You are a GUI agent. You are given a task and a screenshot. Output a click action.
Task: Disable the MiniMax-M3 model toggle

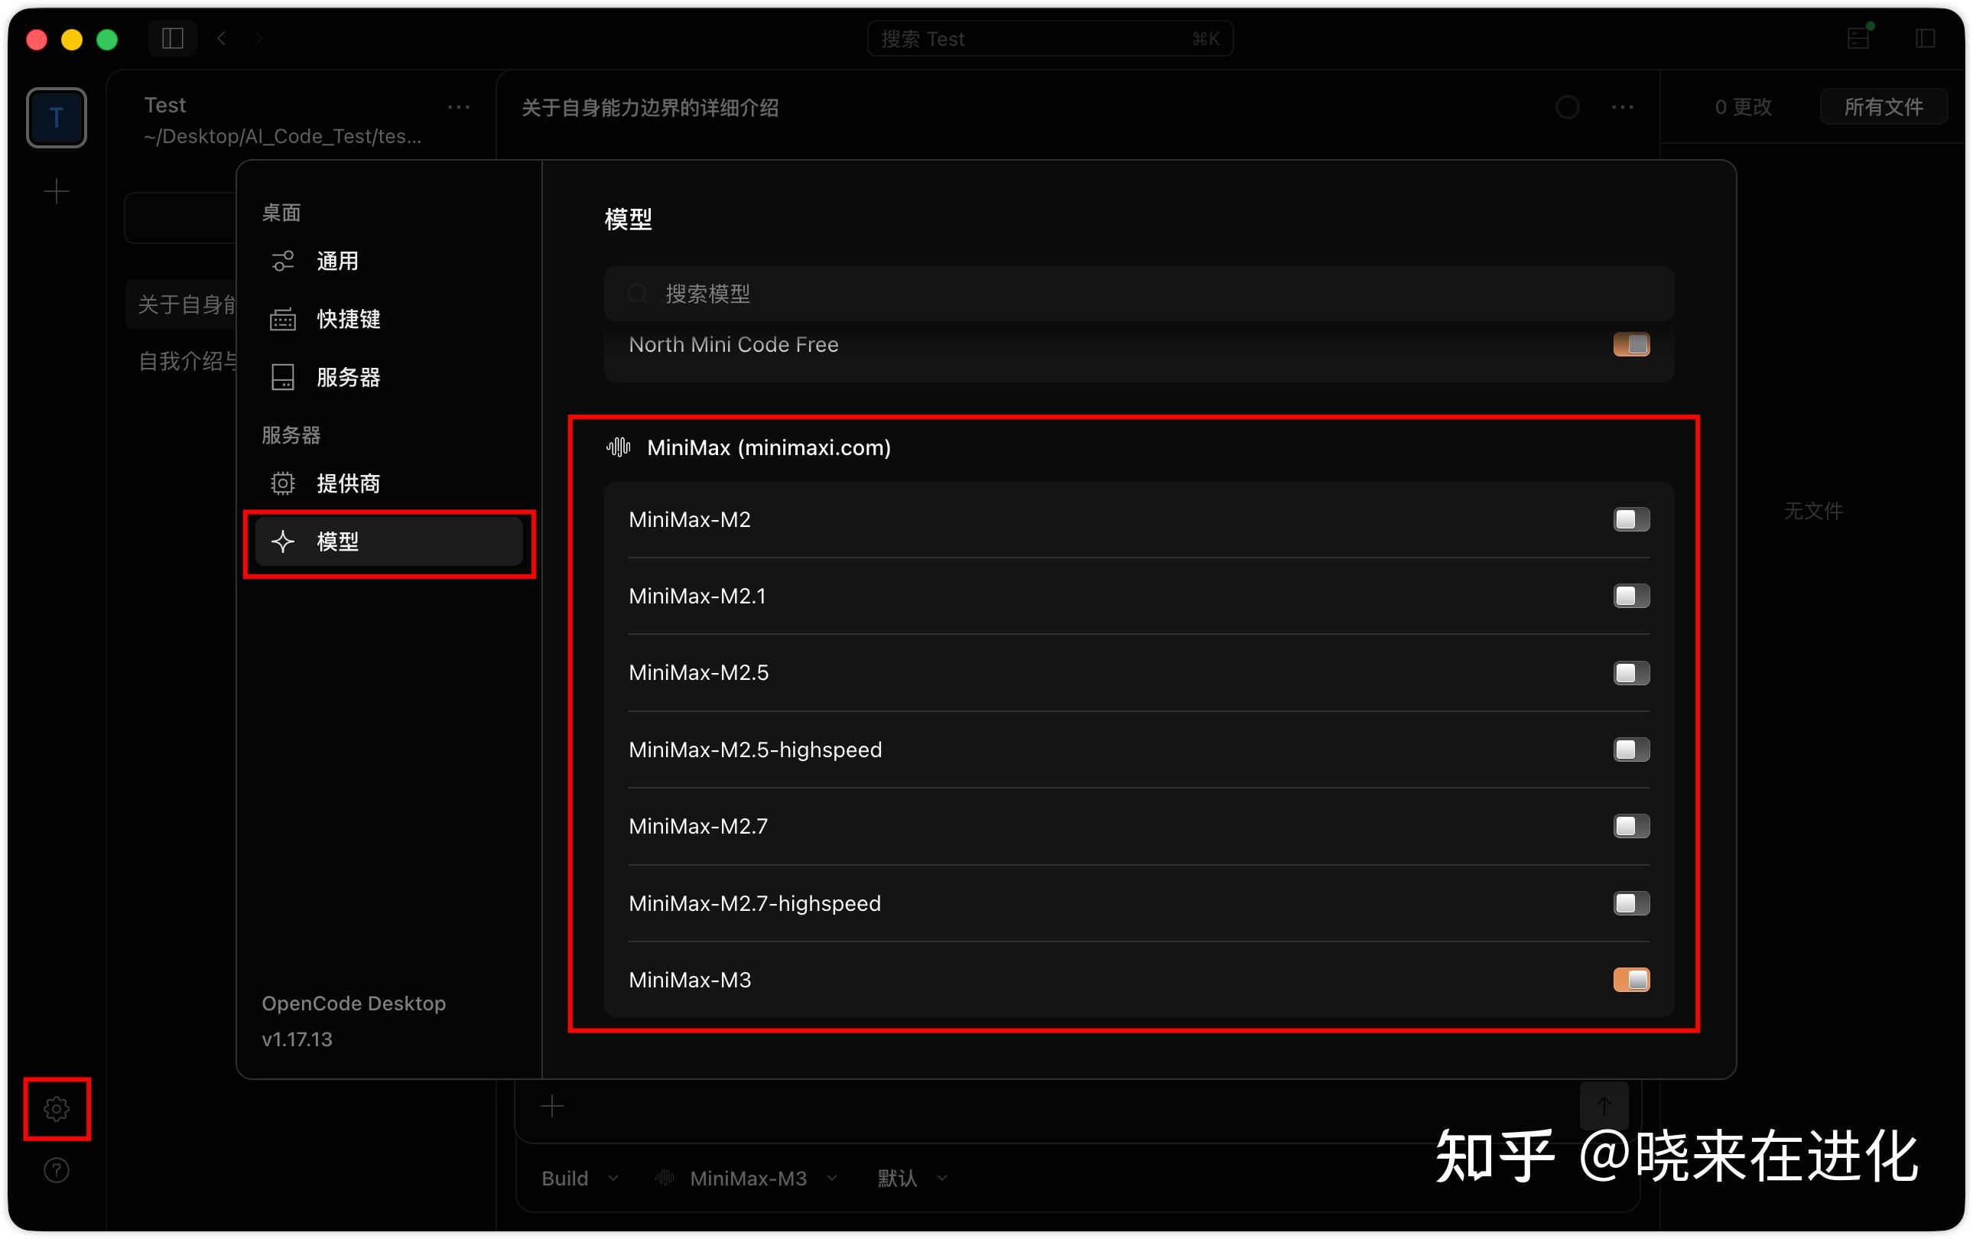(x=1631, y=980)
